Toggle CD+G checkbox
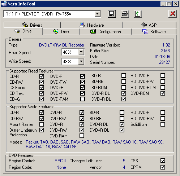Image resolution: width=180 pixels, height=176 pixels. click(x=42, y=99)
